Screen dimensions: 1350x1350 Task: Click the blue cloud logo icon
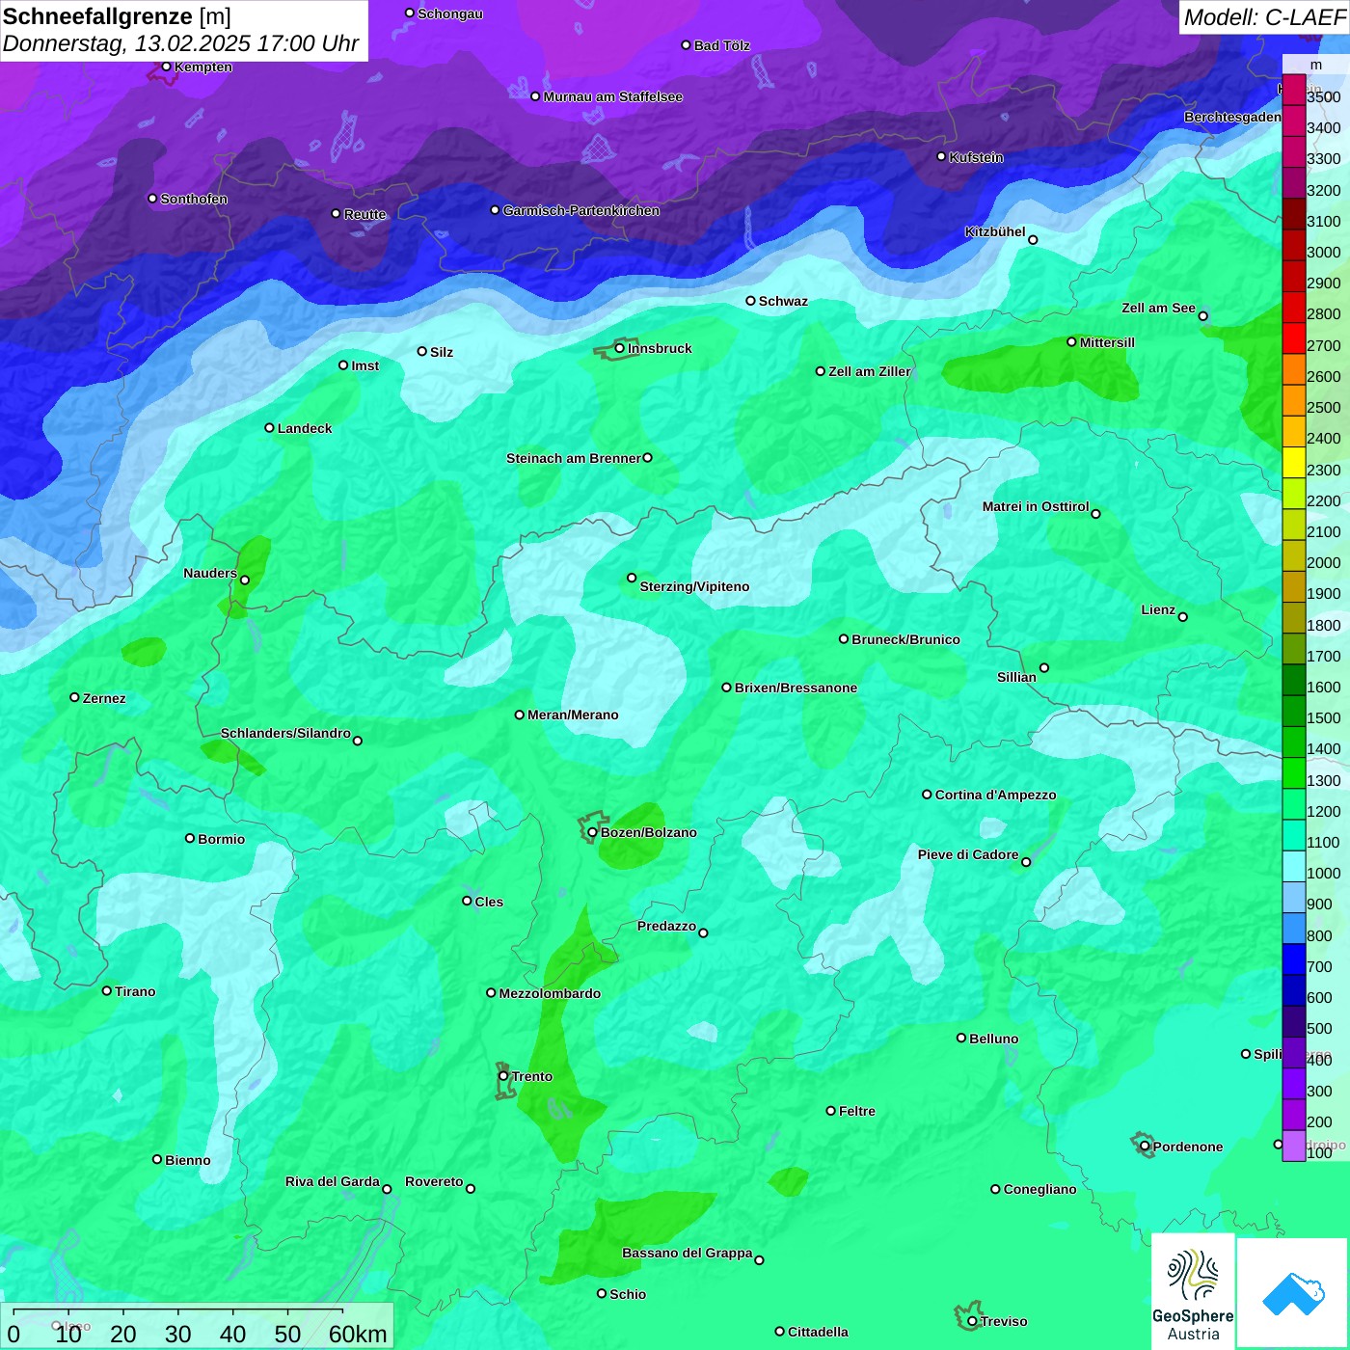1293,1293
